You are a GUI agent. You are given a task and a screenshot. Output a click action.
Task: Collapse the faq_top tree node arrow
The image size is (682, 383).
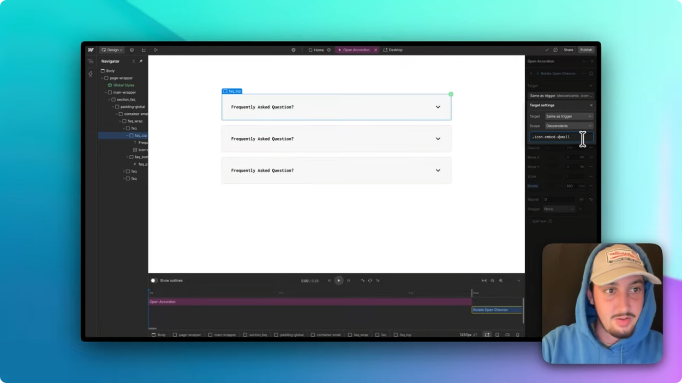(x=127, y=136)
